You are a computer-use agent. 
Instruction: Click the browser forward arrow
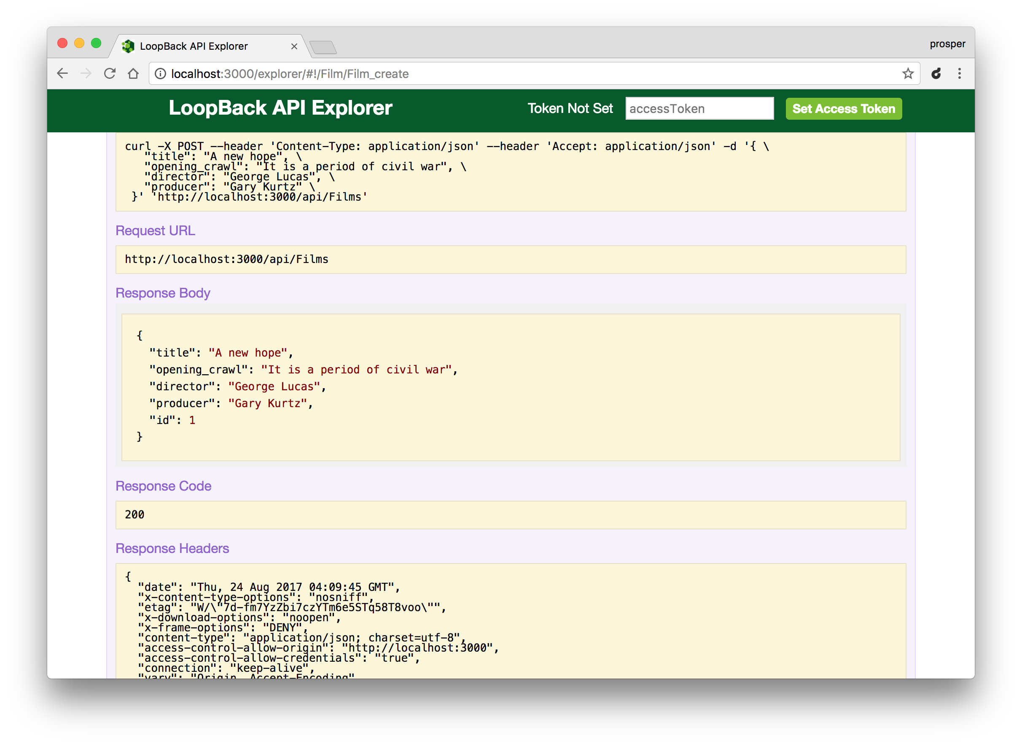(x=86, y=74)
